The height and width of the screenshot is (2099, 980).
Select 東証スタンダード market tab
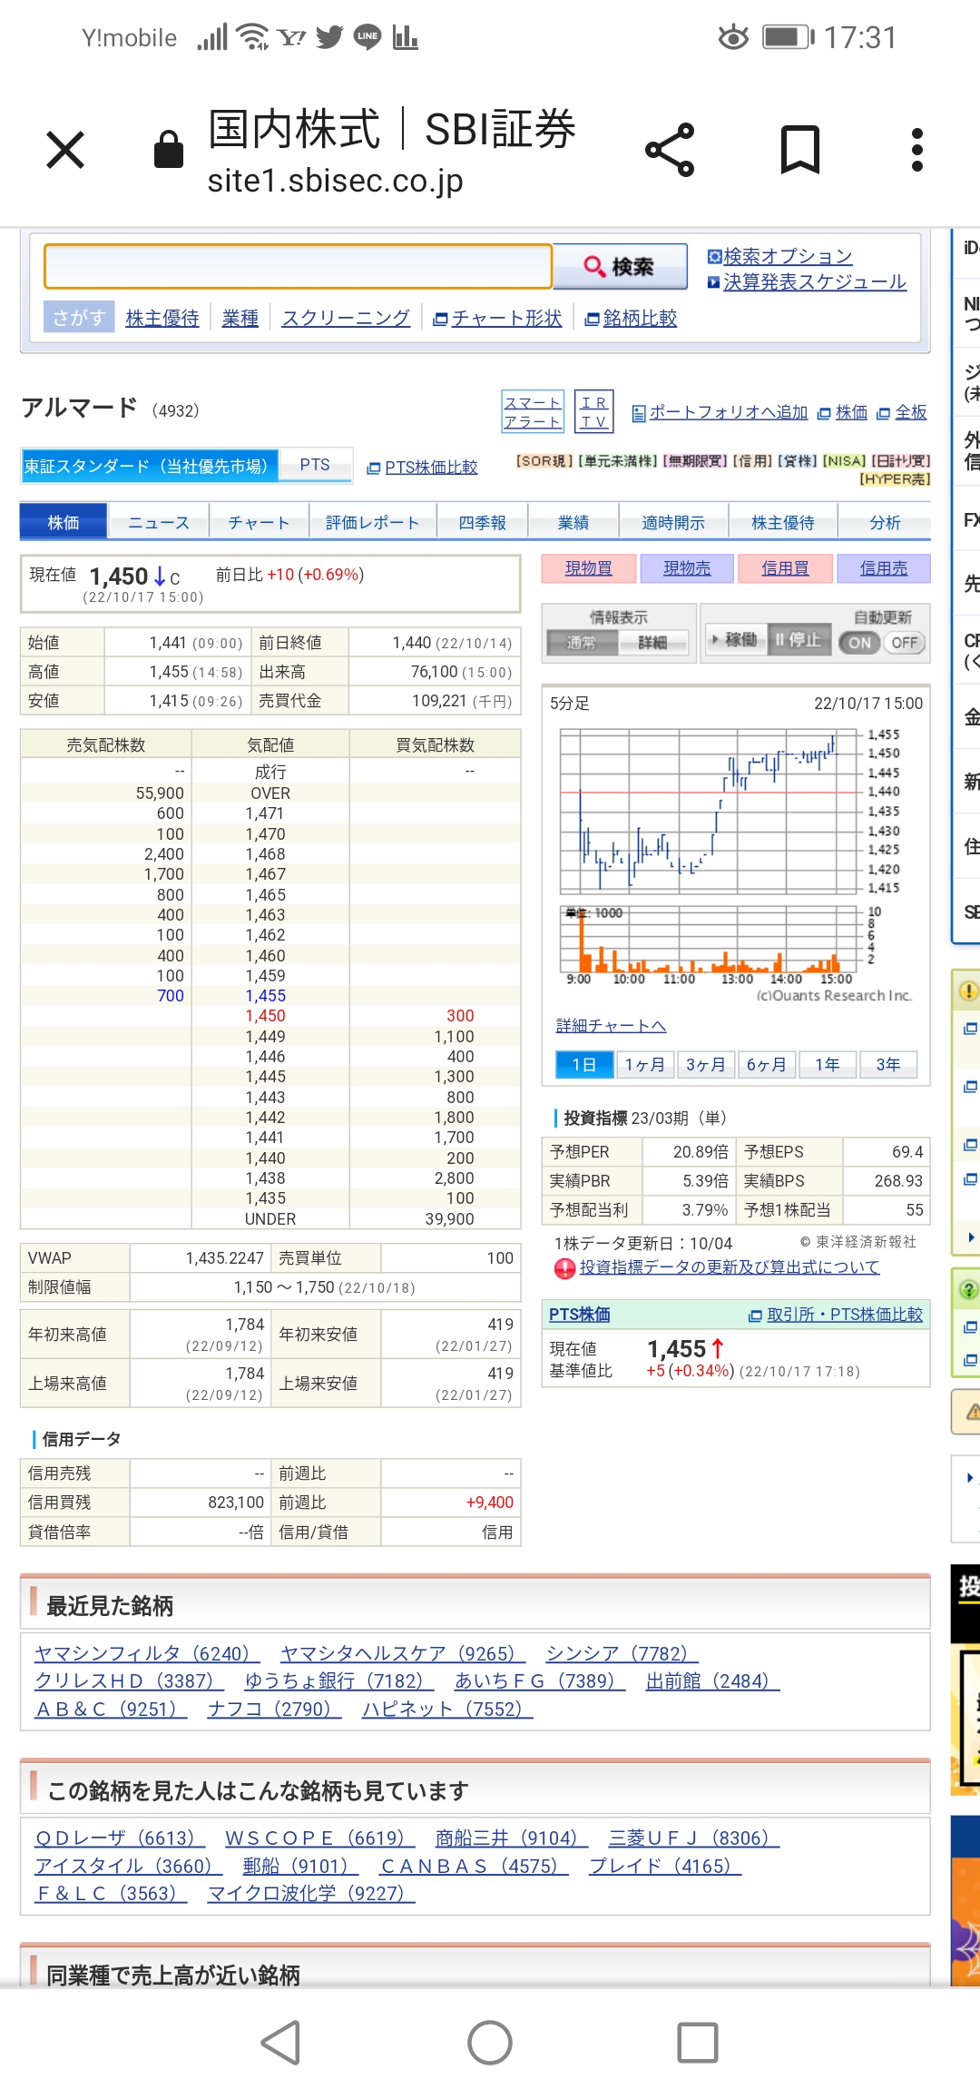tap(150, 466)
